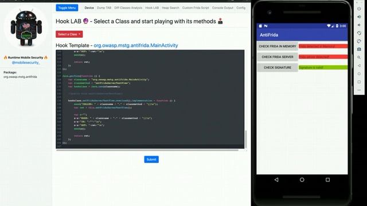Tap CHECK SIGNATURE button

click(278, 68)
